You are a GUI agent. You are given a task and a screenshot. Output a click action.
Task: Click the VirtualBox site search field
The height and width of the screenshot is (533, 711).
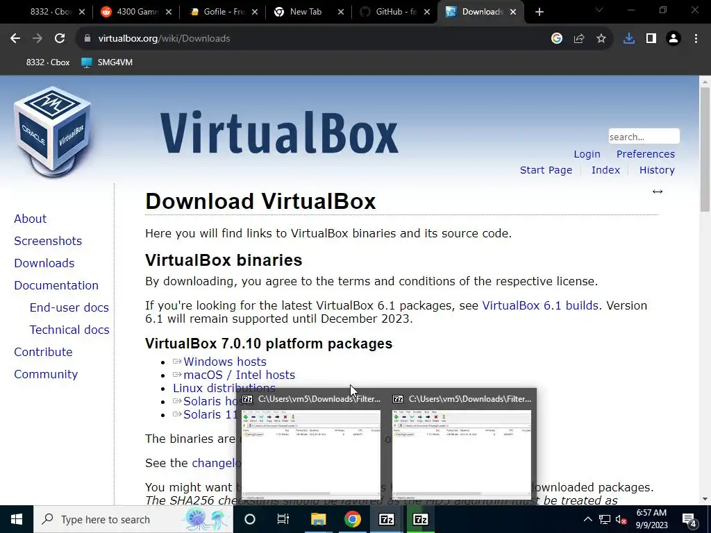(644, 137)
